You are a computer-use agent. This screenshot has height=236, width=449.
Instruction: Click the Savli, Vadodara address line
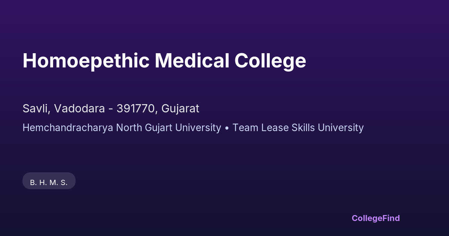111,109
